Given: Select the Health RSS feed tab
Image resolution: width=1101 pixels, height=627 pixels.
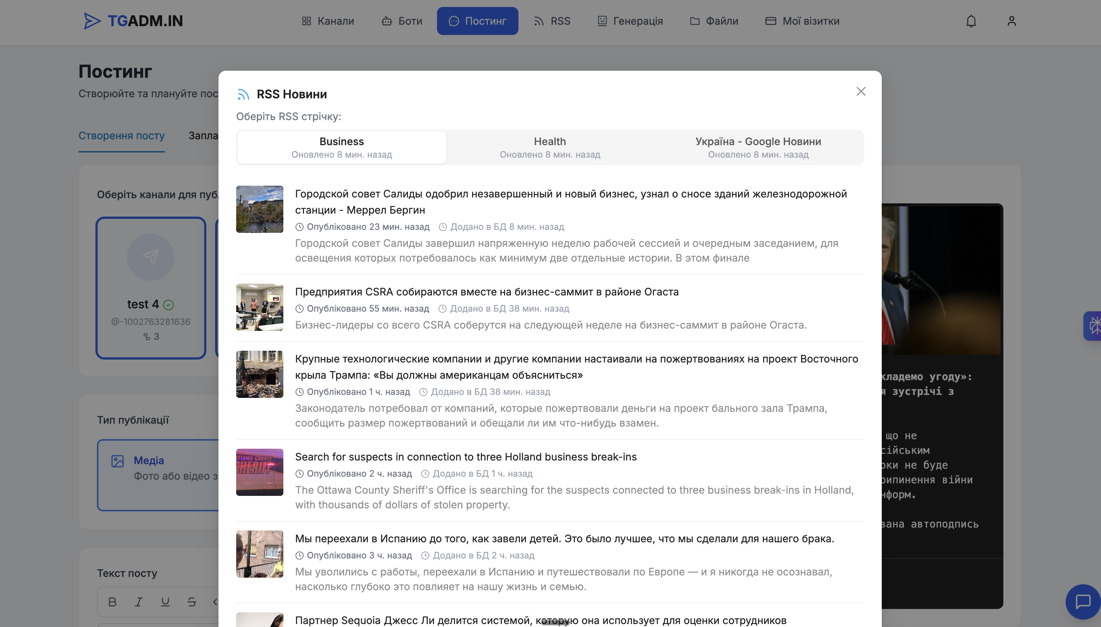Looking at the screenshot, I should pos(549,147).
